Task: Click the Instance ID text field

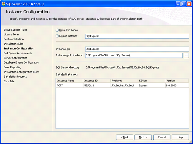Action: pos(137,49)
